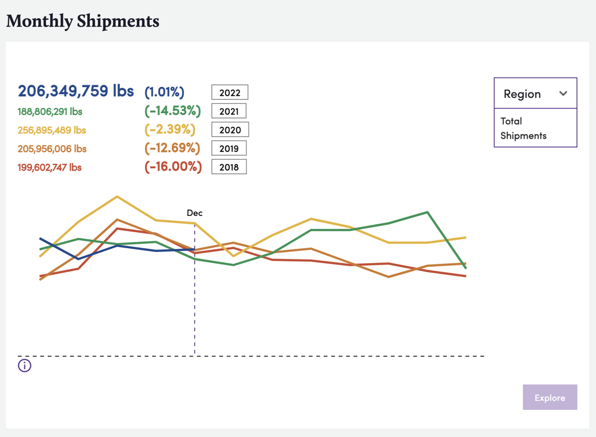Click the Explore button
Viewport: 596px width, 437px height.
pos(550,397)
